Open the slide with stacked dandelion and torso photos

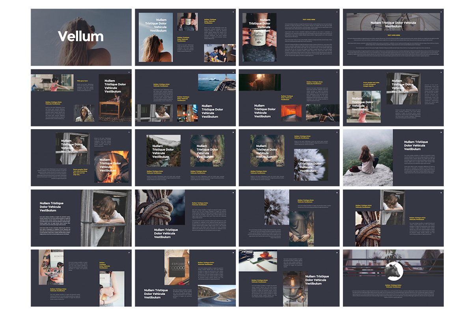tap(289, 218)
